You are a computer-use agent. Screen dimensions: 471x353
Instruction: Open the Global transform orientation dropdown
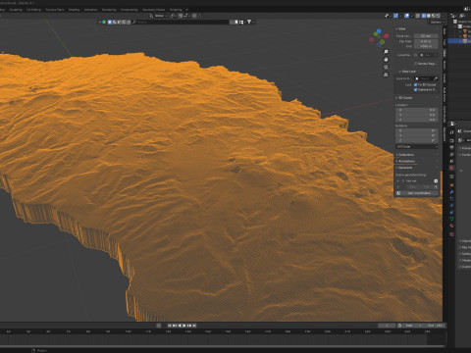tap(159, 16)
